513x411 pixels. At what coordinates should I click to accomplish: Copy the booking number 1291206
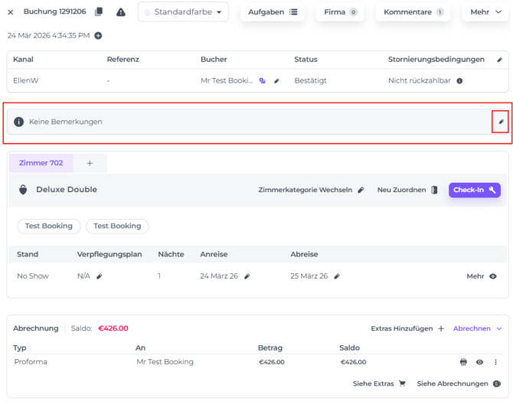tap(99, 12)
